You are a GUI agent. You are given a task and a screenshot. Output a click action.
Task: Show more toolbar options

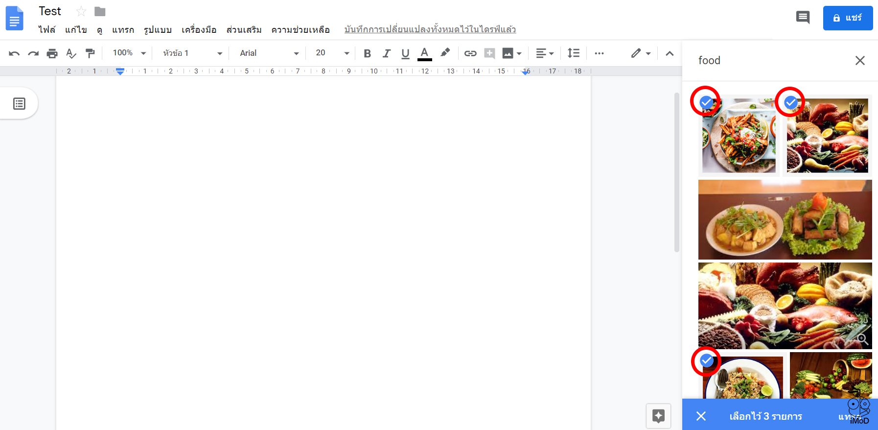tap(599, 53)
